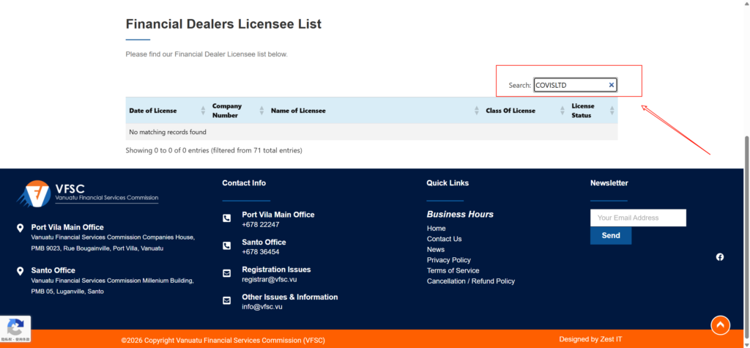
Task: Click the orange scroll-to-top arrow button
Action: click(720, 325)
